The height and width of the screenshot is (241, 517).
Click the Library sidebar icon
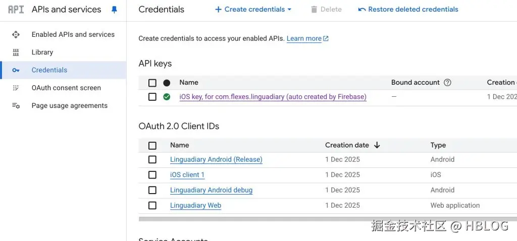(x=16, y=52)
